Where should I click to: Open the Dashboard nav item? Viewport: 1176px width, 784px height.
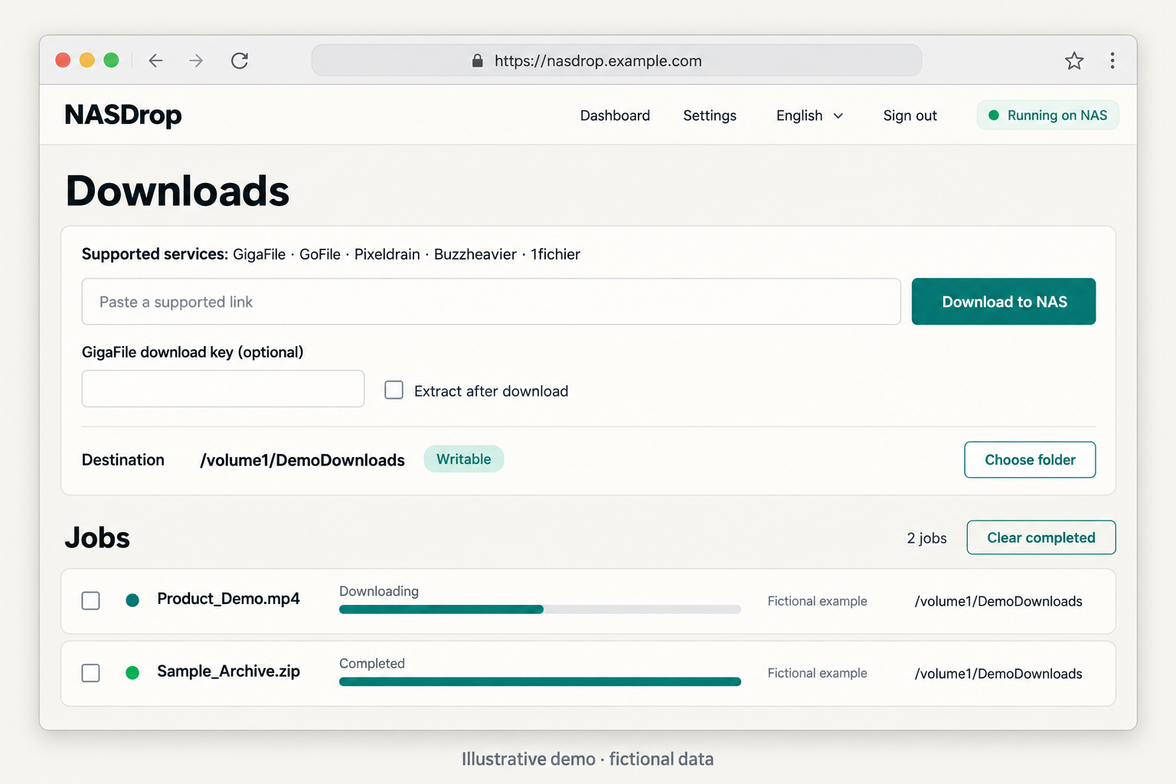point(615,116)
